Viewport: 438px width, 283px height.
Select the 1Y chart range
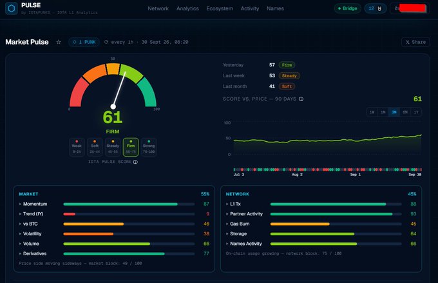coord(416,112)
